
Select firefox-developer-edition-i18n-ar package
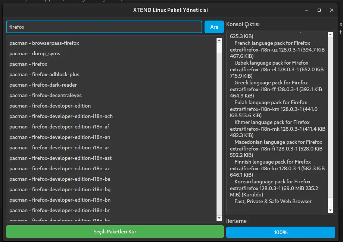point(112,148)
